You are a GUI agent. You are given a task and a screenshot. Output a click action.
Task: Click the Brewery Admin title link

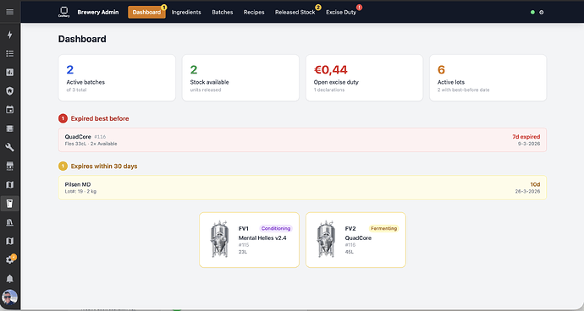[x=98, y=13]
